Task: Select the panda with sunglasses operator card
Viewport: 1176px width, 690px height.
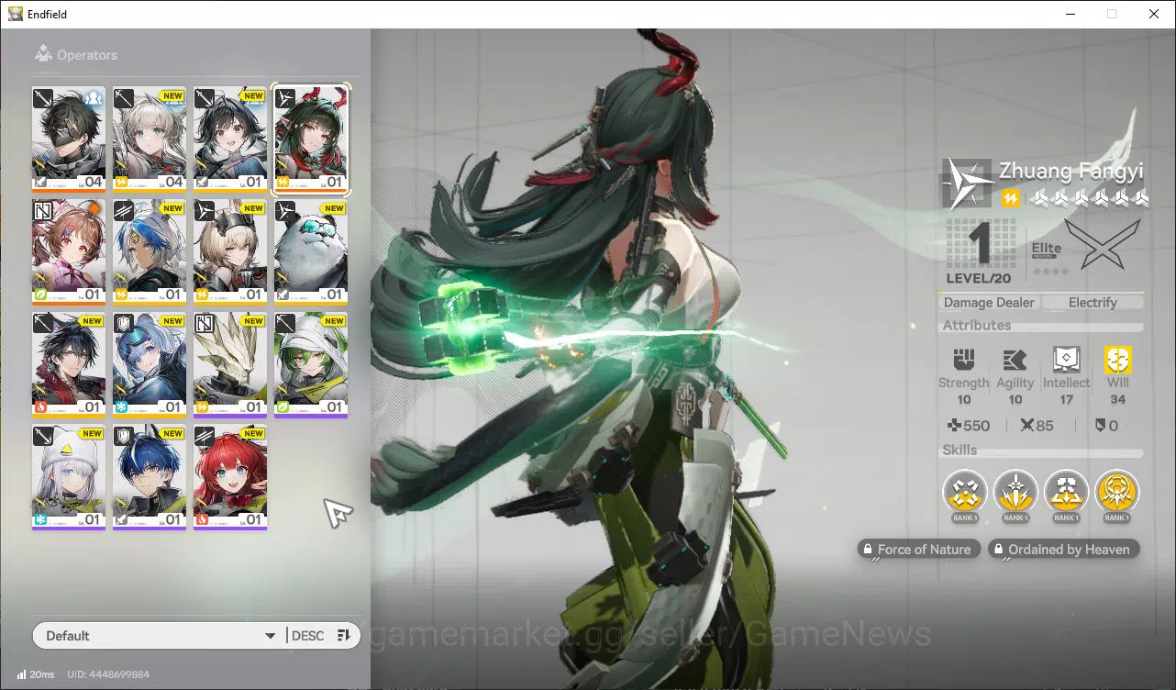Action: tap(311, 252)
